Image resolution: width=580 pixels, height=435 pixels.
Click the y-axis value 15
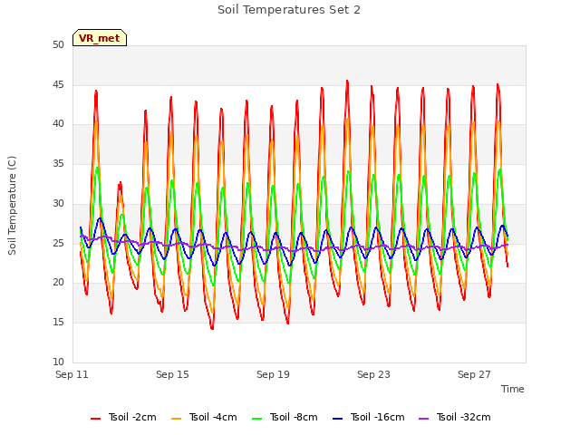pos(58,323)
